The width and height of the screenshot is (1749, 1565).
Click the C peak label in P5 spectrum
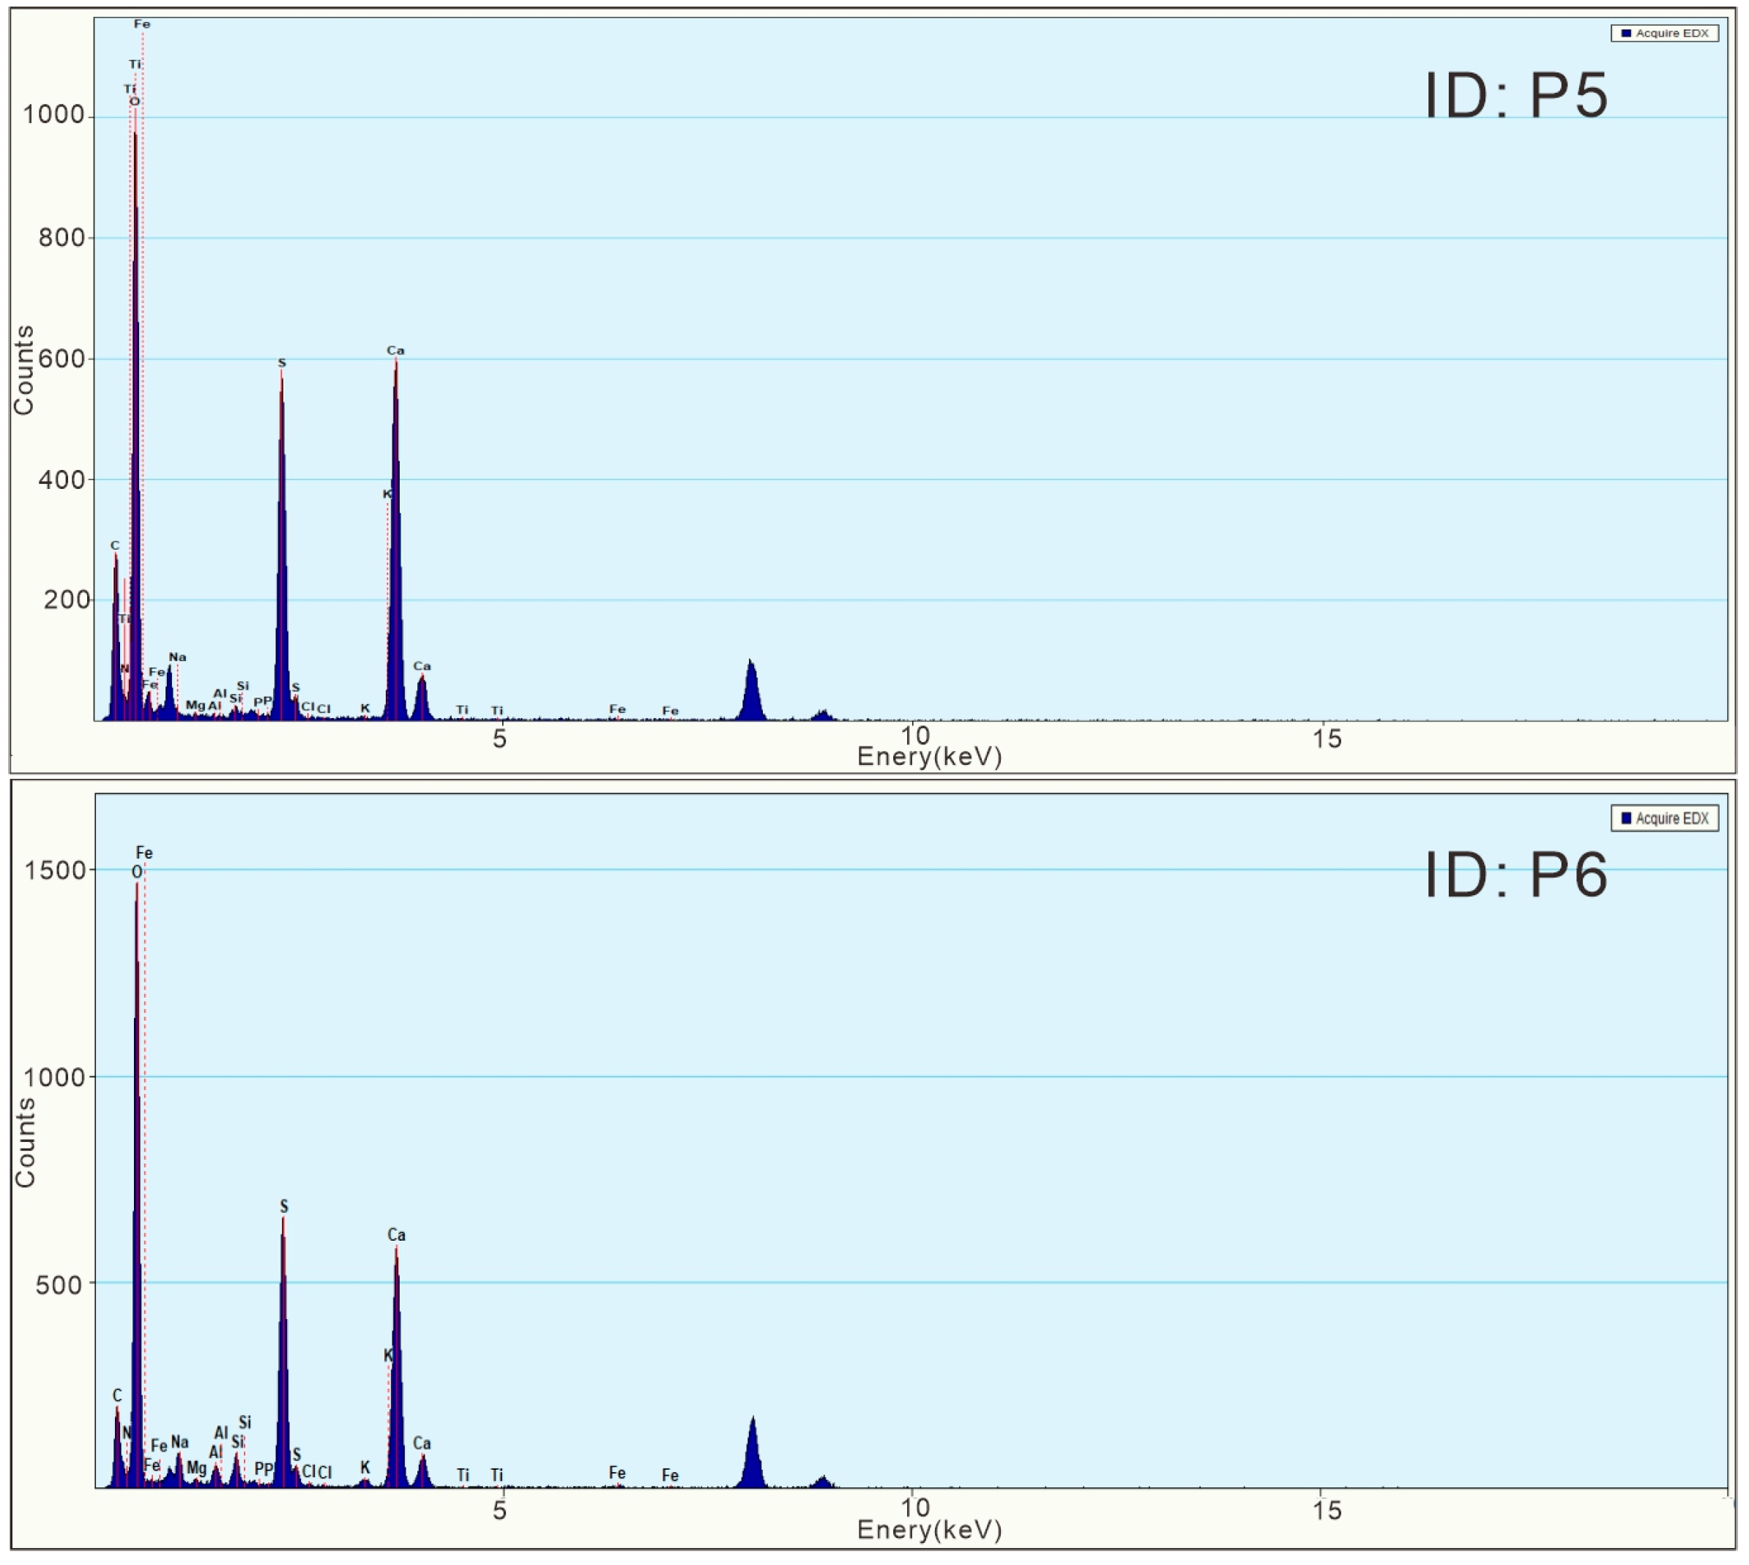click(x=115, y=545)
